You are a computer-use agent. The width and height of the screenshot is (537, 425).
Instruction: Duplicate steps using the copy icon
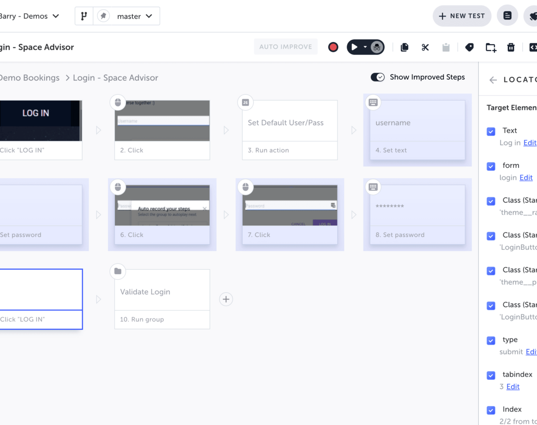[404, 47]
